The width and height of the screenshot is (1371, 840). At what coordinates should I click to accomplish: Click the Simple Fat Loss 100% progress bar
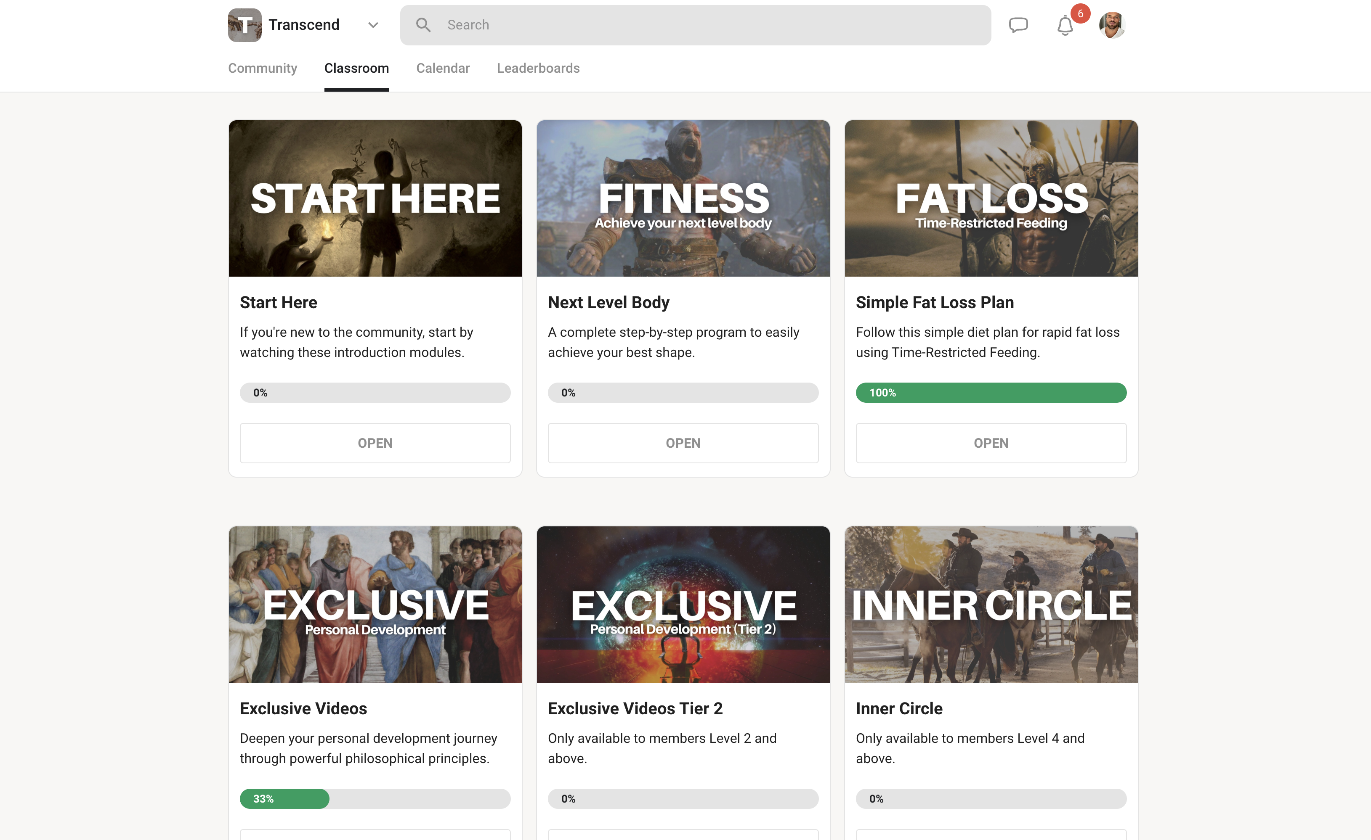tap(991, 393)
